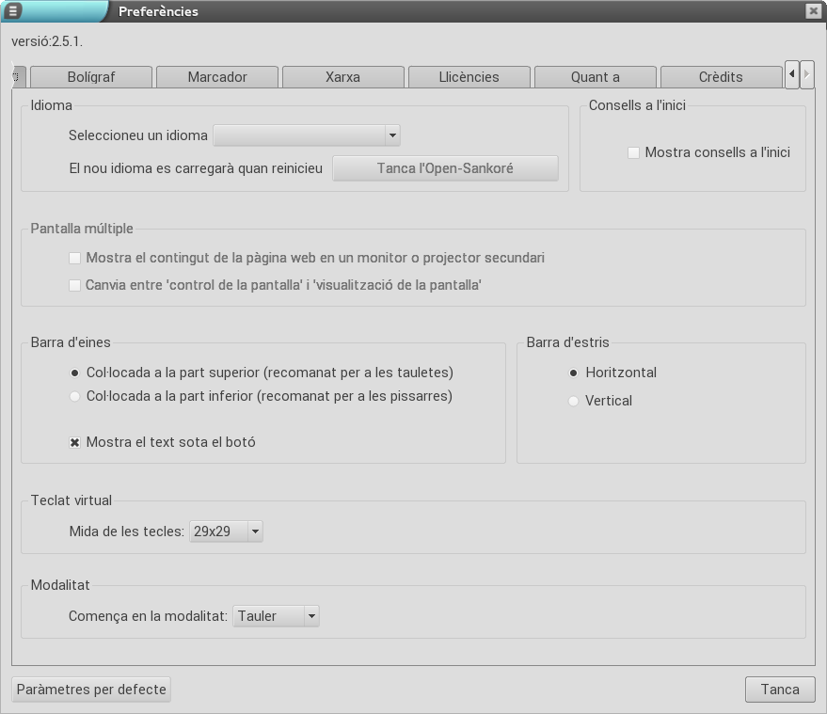Select Vertical for Barra d'estris
Image resolution: width=827 pixels, height=714 pixels.
574,401
